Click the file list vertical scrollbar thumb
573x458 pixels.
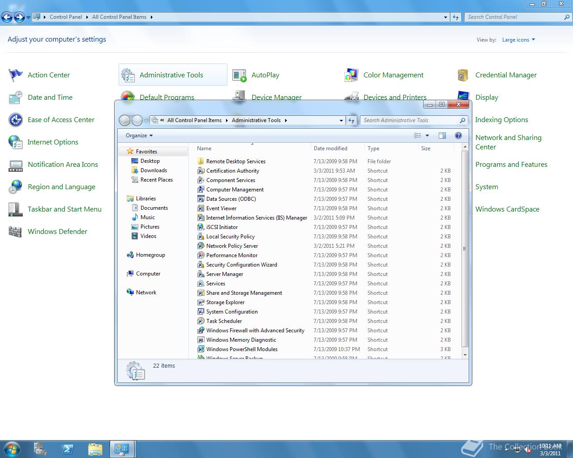tap(465, 249)
